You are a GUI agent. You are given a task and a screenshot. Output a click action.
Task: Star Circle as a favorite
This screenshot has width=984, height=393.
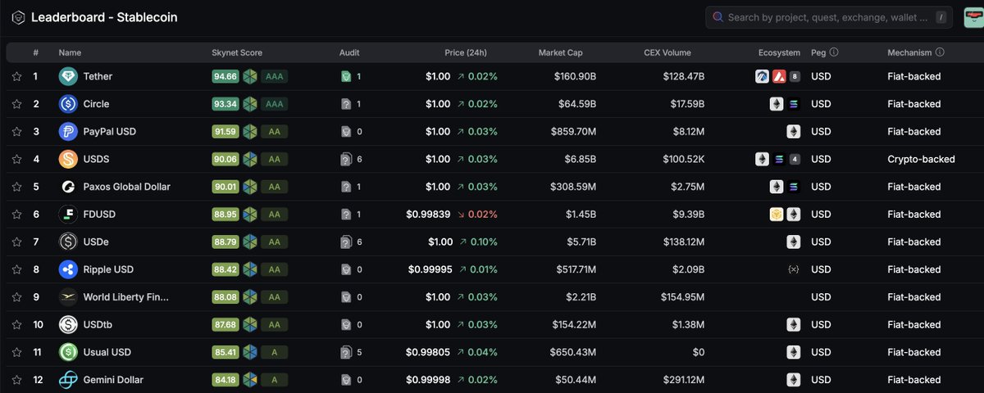pyautogui.click(x=16, y=104)
